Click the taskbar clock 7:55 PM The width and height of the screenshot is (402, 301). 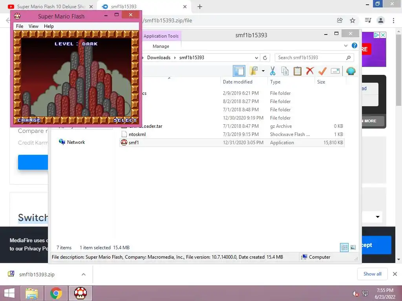point(385,290)
